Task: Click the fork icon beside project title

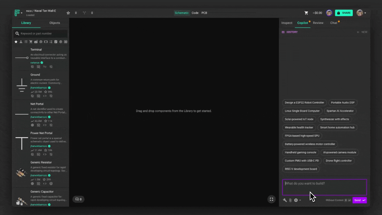Action: pos(84,13)
